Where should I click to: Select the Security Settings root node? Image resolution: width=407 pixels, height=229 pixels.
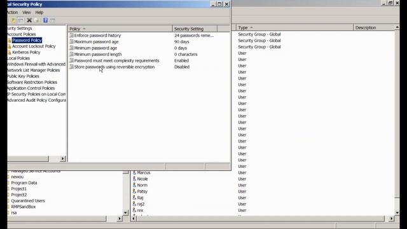20,28
